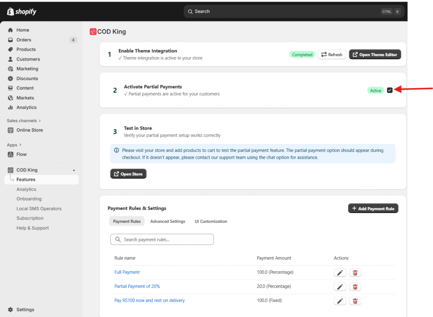This screenshot has height=317, width=433.
Task: Delete the Partial Payment of 20% rule
Action: (x=355, y=287)
